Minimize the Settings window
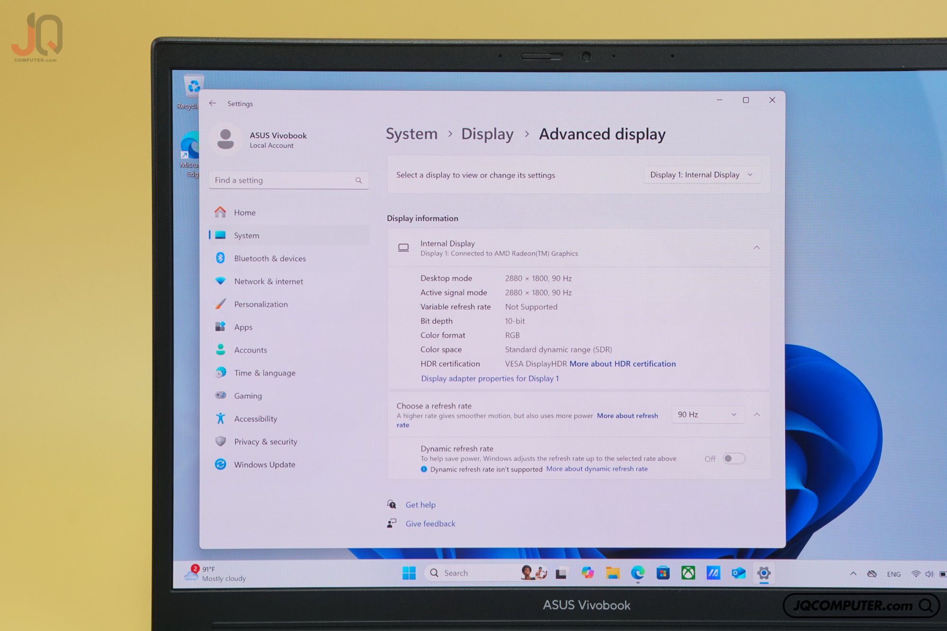This screenshot has width=947, height=631. pyautogui.click(x=719, y=100)
